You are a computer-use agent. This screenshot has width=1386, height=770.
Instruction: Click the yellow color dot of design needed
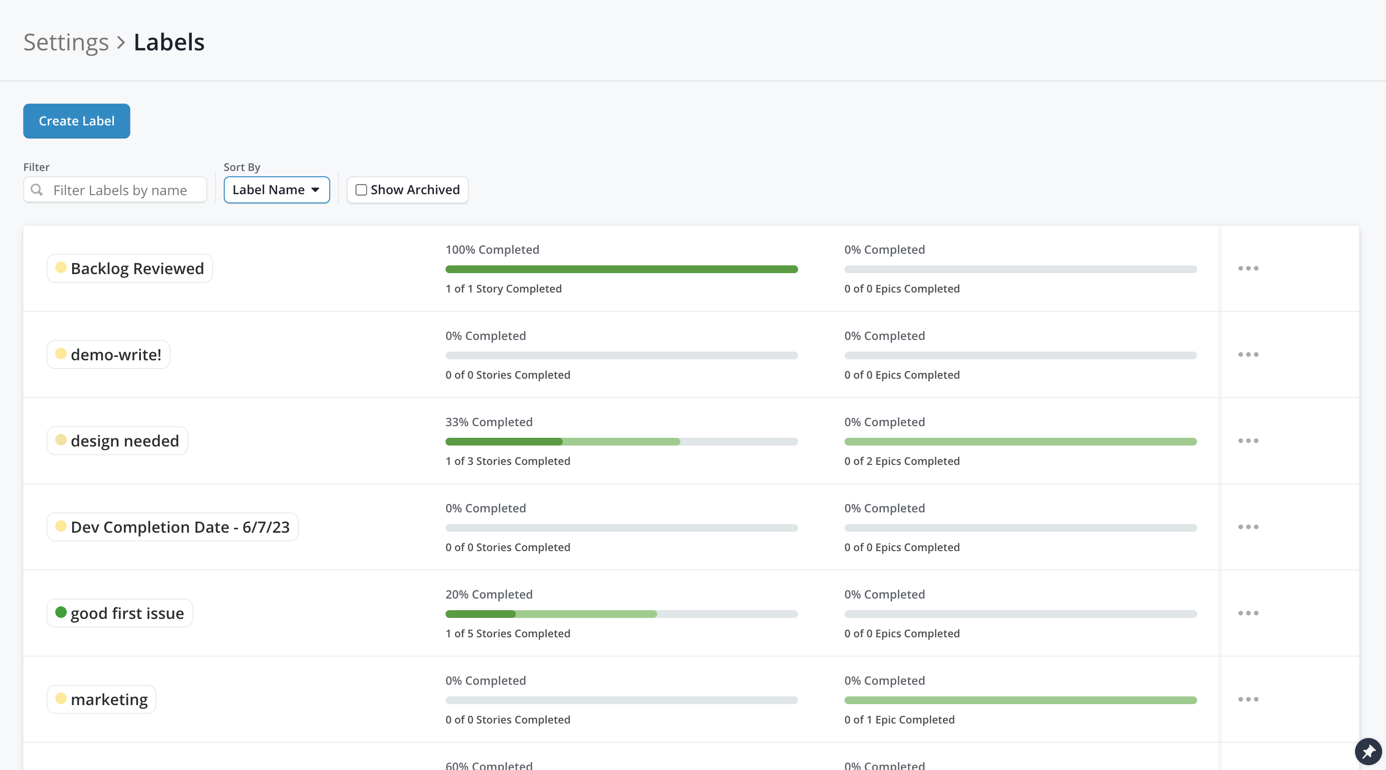coord(61,440)
